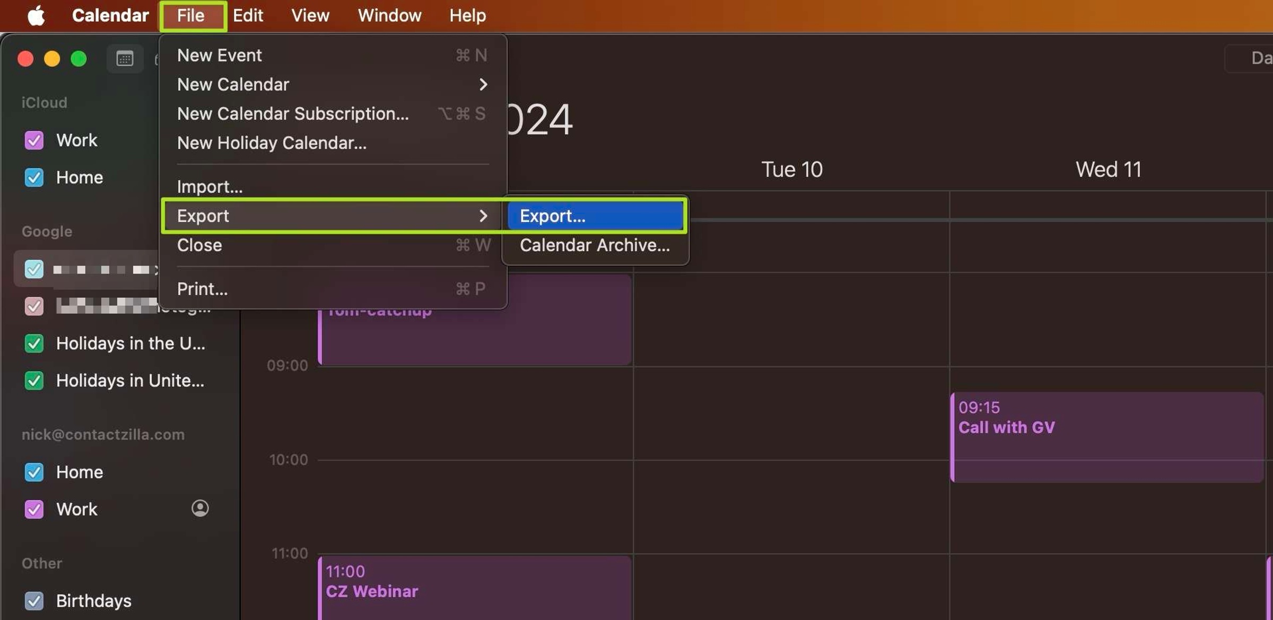Uncheck Home under nick@contactzilla.com
The width and height of the screenshot is (1273, 620).
click(x=34, y=472)
